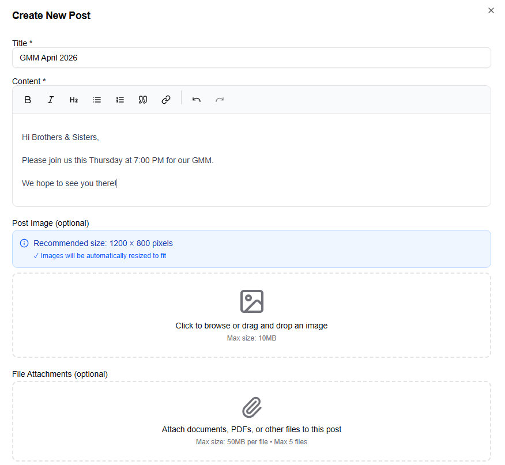Create a numbered list
505x465 pixels.
[x=120, y=99]
